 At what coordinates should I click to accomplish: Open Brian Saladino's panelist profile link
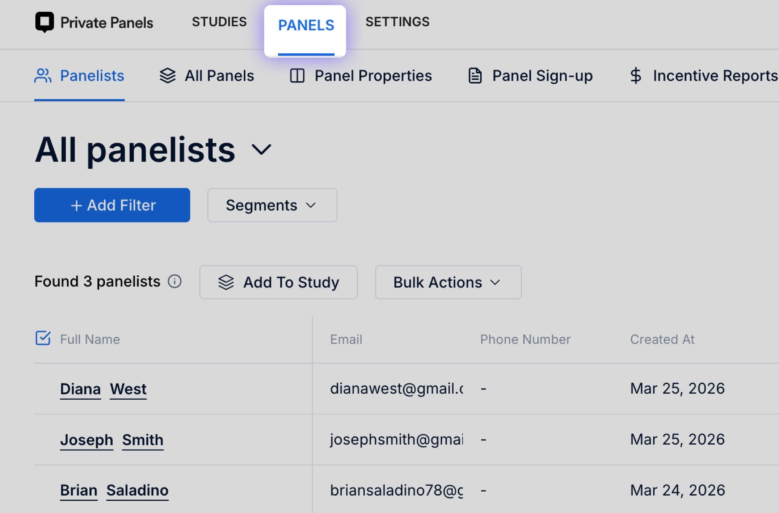pos(114,491)
